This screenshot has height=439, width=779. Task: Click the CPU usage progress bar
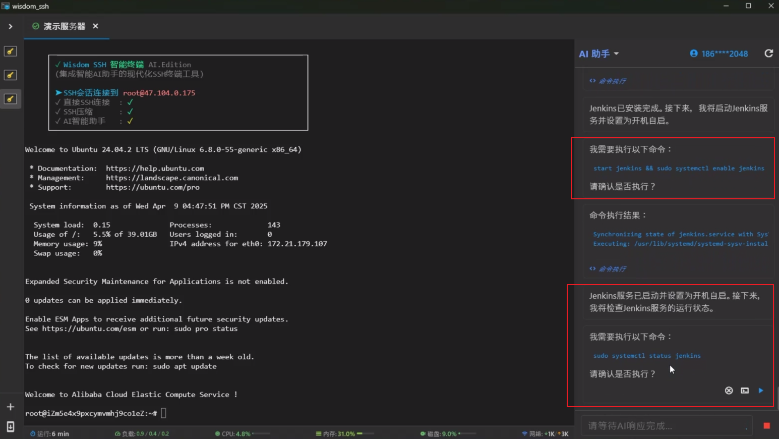(x=261, y=433)
